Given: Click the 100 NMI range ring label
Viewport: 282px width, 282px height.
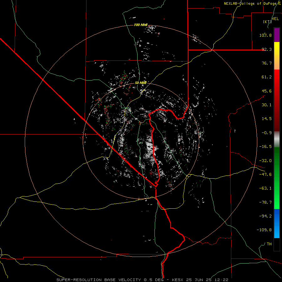Looking at the screenshot, I should pos(141,25).
